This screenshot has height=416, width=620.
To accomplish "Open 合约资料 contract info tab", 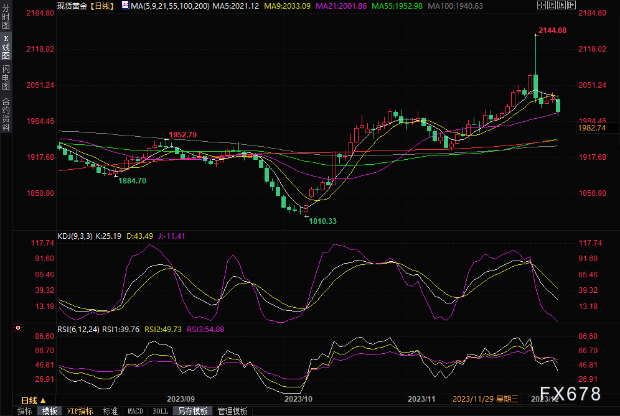I will 6,114.
